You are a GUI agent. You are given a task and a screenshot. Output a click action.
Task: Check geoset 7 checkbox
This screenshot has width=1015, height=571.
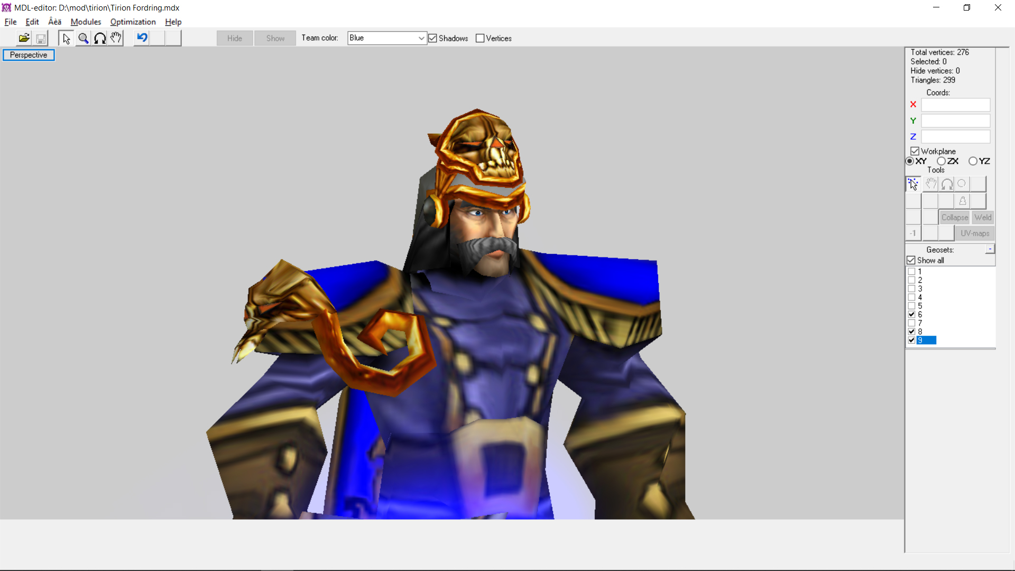coord(911,323)
